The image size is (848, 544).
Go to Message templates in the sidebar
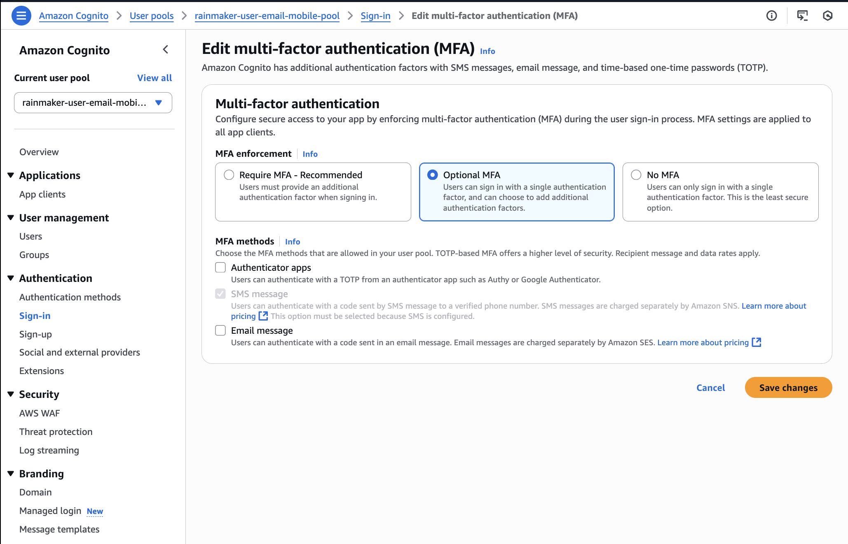pos(59,529)
